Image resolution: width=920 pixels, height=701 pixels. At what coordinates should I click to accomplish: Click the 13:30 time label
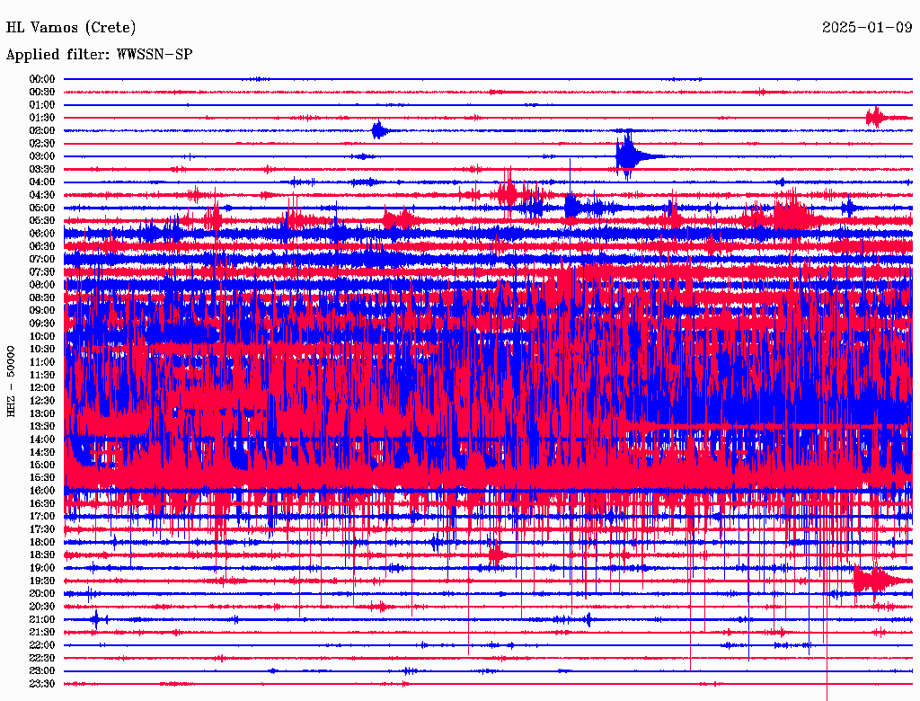point(42,427)
